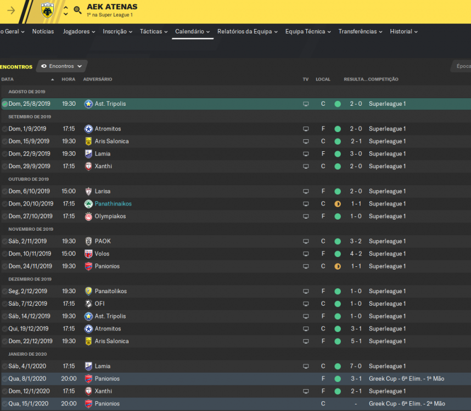Toggle checkmark for the 2/11/2019 PAOK match
The image size is (471, 411).
click(x=5, y=242)
